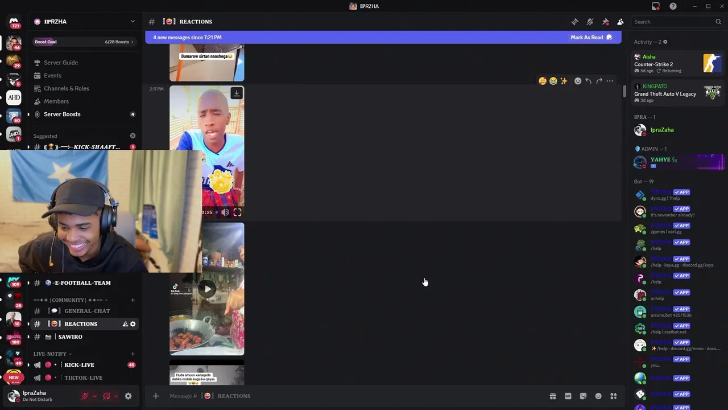Screen dimensions: 728x410
Task: Open the emoji picker in message bar
Action: tap(598, 396)
